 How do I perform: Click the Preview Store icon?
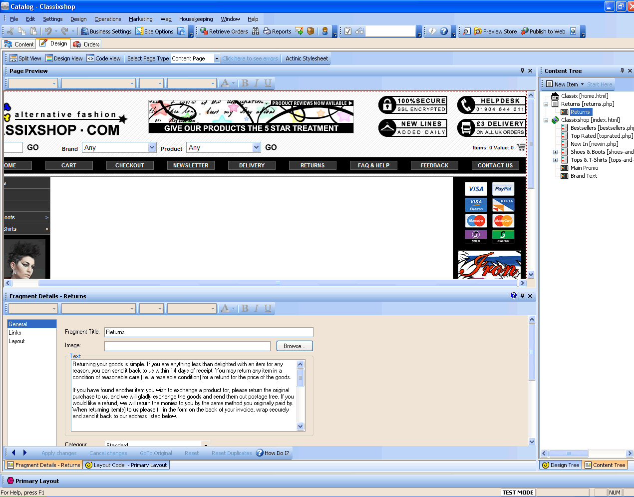(x=478, y=31)
